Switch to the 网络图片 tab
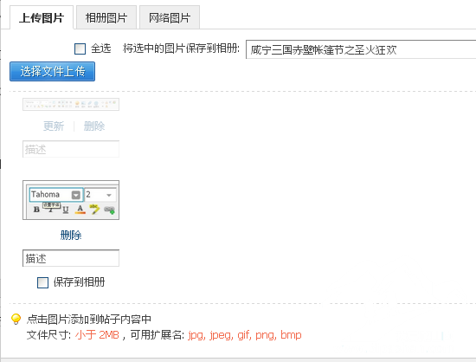The width and height of the screenshot is (476, 362). click(x=170, y=17)
